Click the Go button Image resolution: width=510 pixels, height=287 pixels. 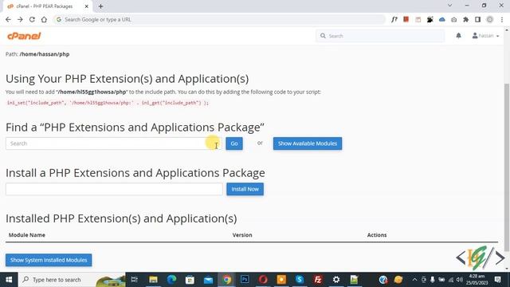pyautogui.click(x=234, y=143)
